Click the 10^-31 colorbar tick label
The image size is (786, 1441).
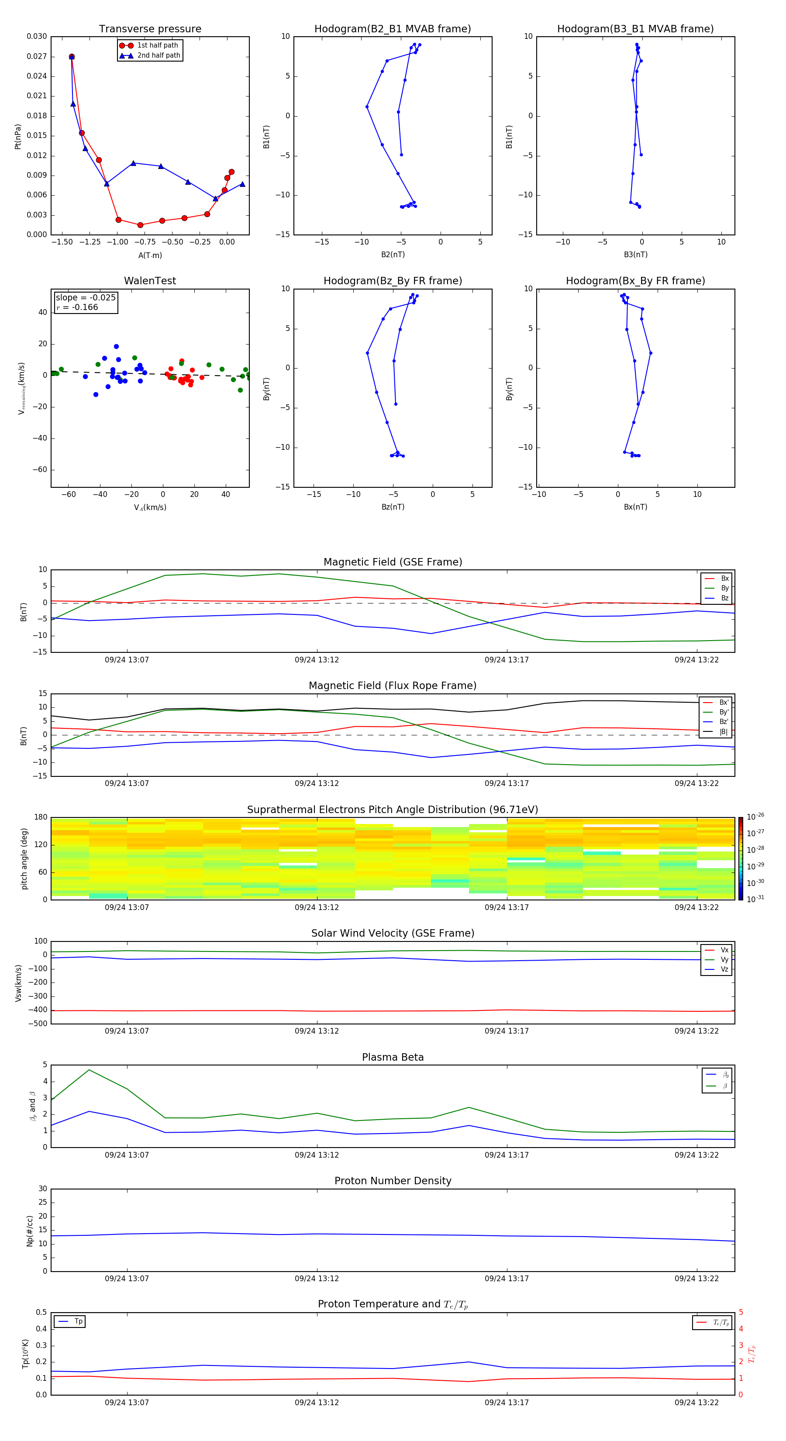point(755,900)
